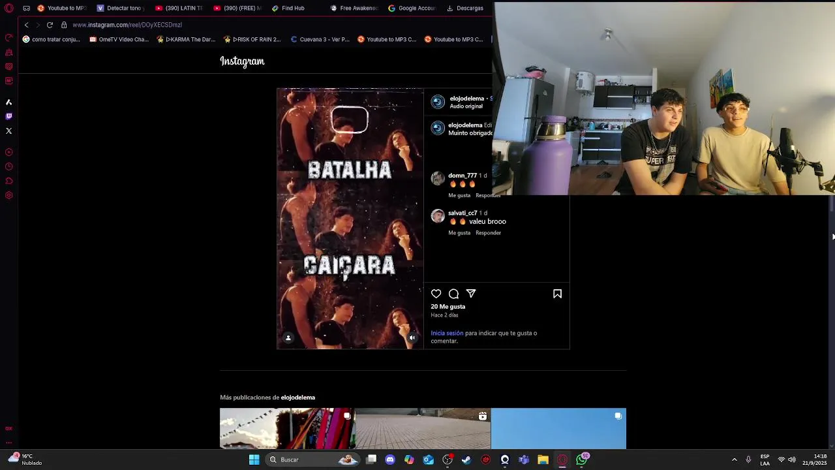The height and width of the screenshot is (470, 835).
Task: Switch to the Free Awakening tab
Action: point(354,8)
